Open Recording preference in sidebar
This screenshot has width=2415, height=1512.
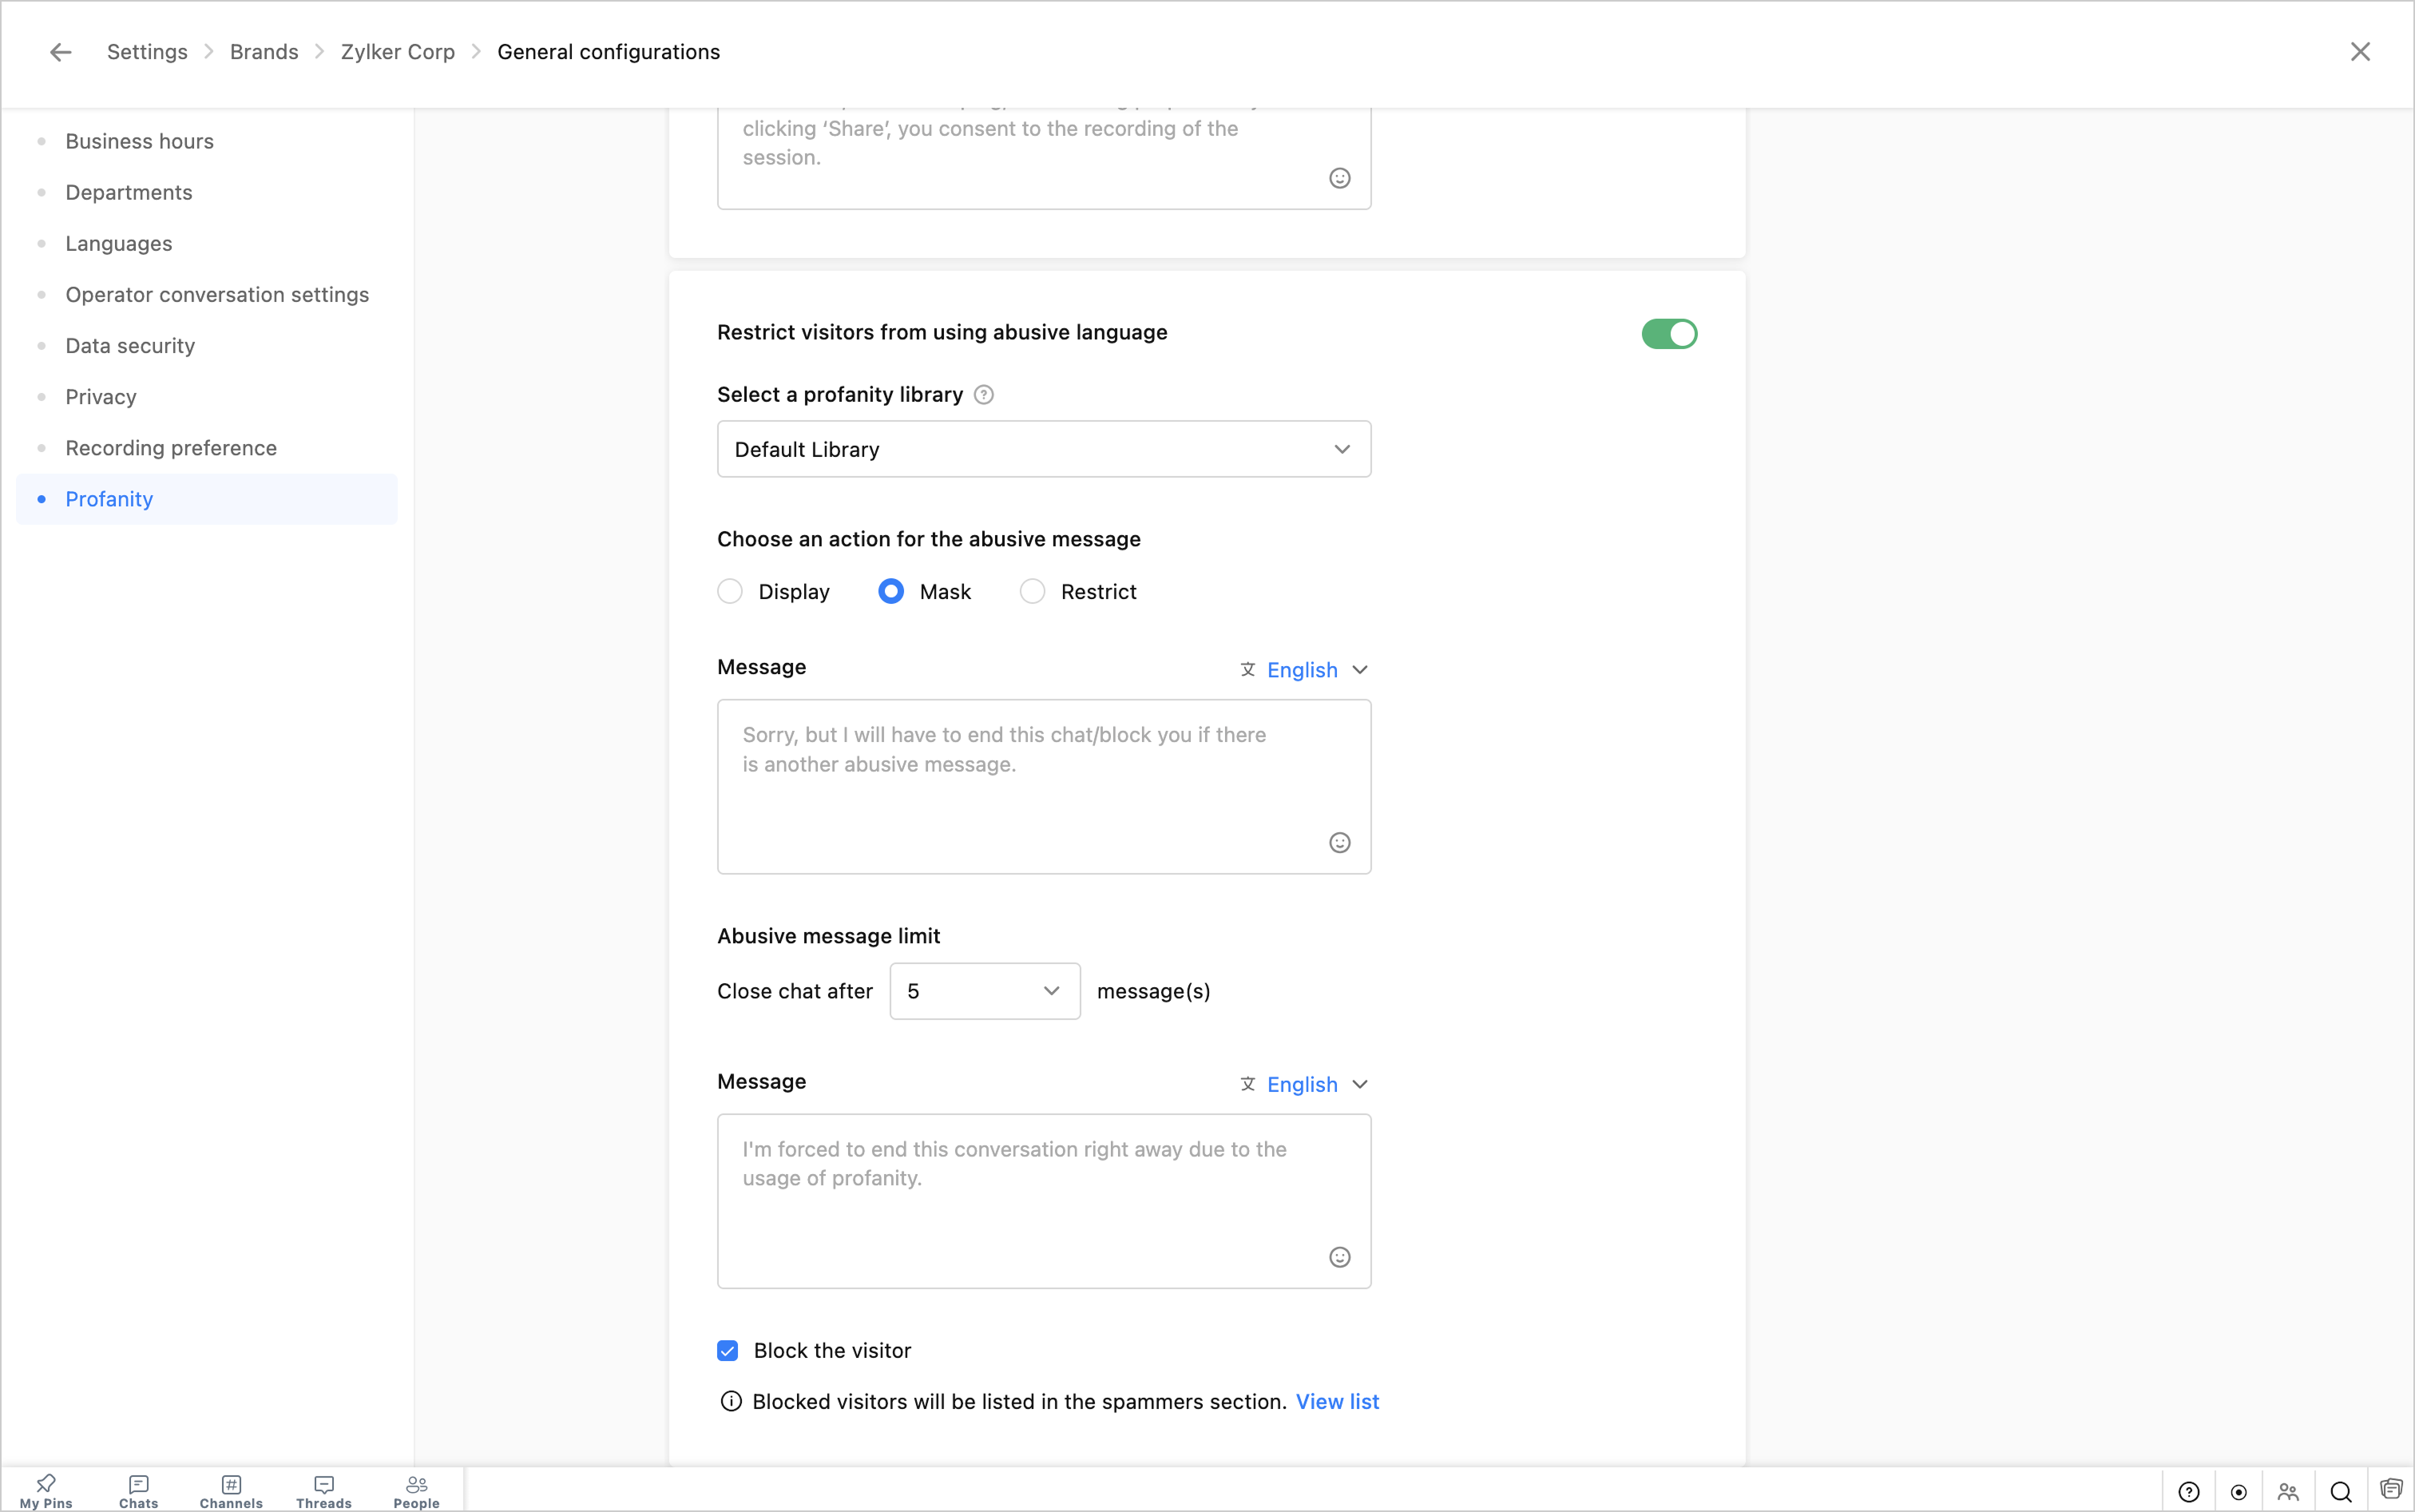coord(171,448)
